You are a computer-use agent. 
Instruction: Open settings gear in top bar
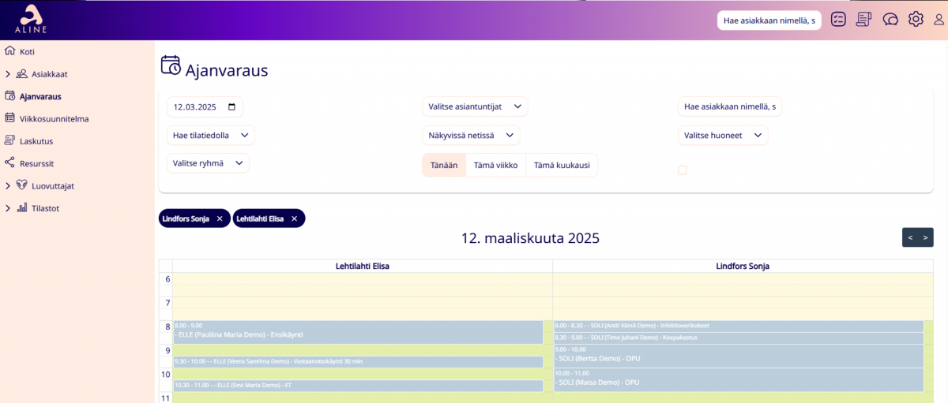tap(916, 20)
